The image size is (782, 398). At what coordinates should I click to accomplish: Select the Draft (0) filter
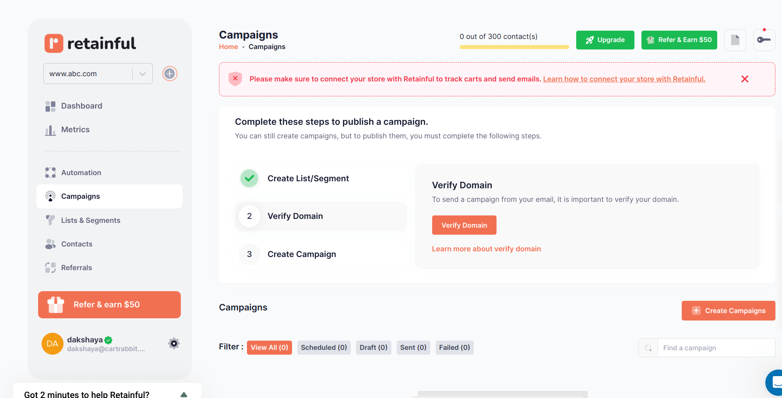pos(373,347)
